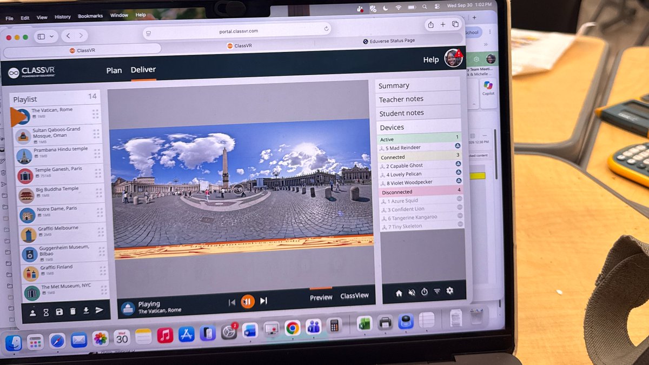
Task: Click headset status icon for 3 Confident Lion
Action: (x=460, y=207)
